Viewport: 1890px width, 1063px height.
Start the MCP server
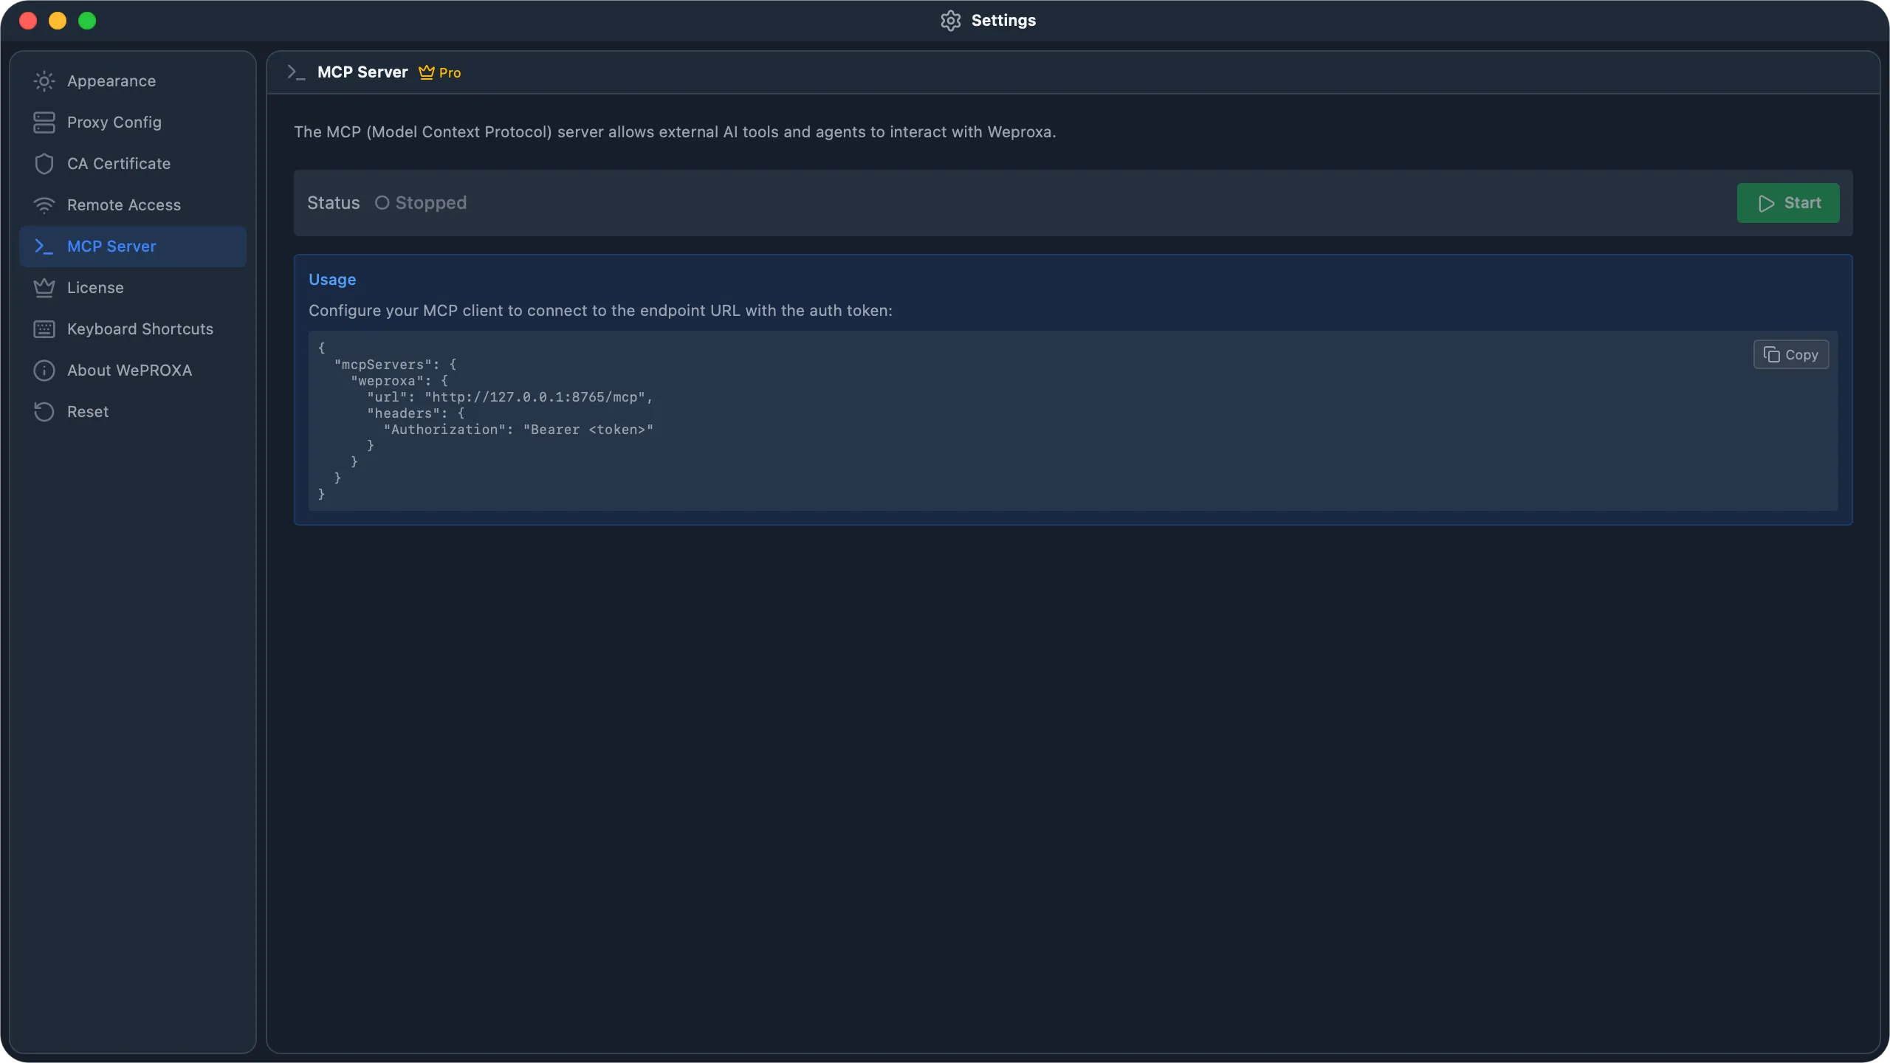click(x=1788, y=203)
